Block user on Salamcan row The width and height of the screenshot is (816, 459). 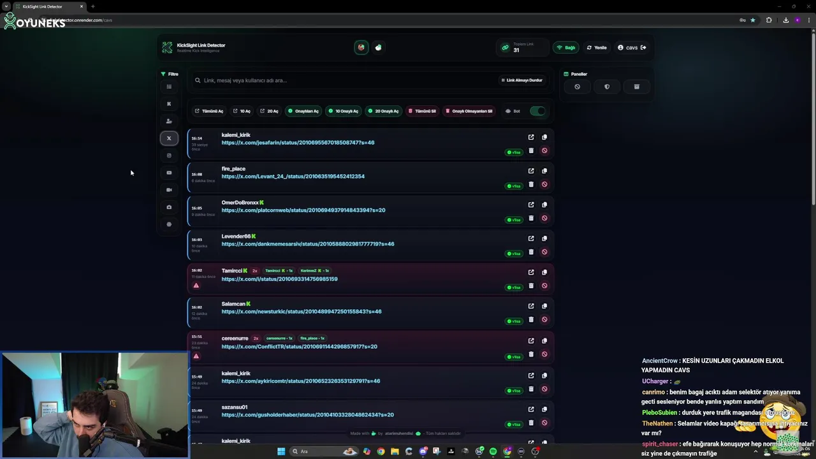[x=544, y=319]
